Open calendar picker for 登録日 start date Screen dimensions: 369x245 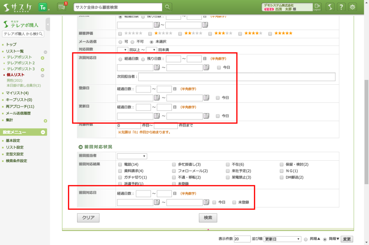156,98
